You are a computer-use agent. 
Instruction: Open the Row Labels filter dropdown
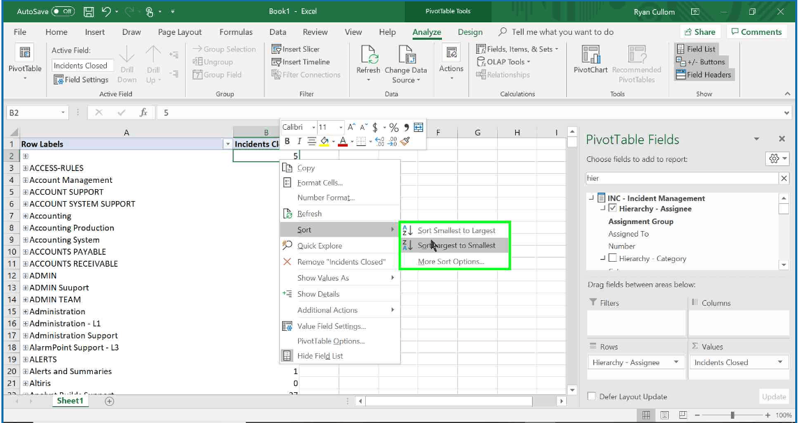(228, 144)
